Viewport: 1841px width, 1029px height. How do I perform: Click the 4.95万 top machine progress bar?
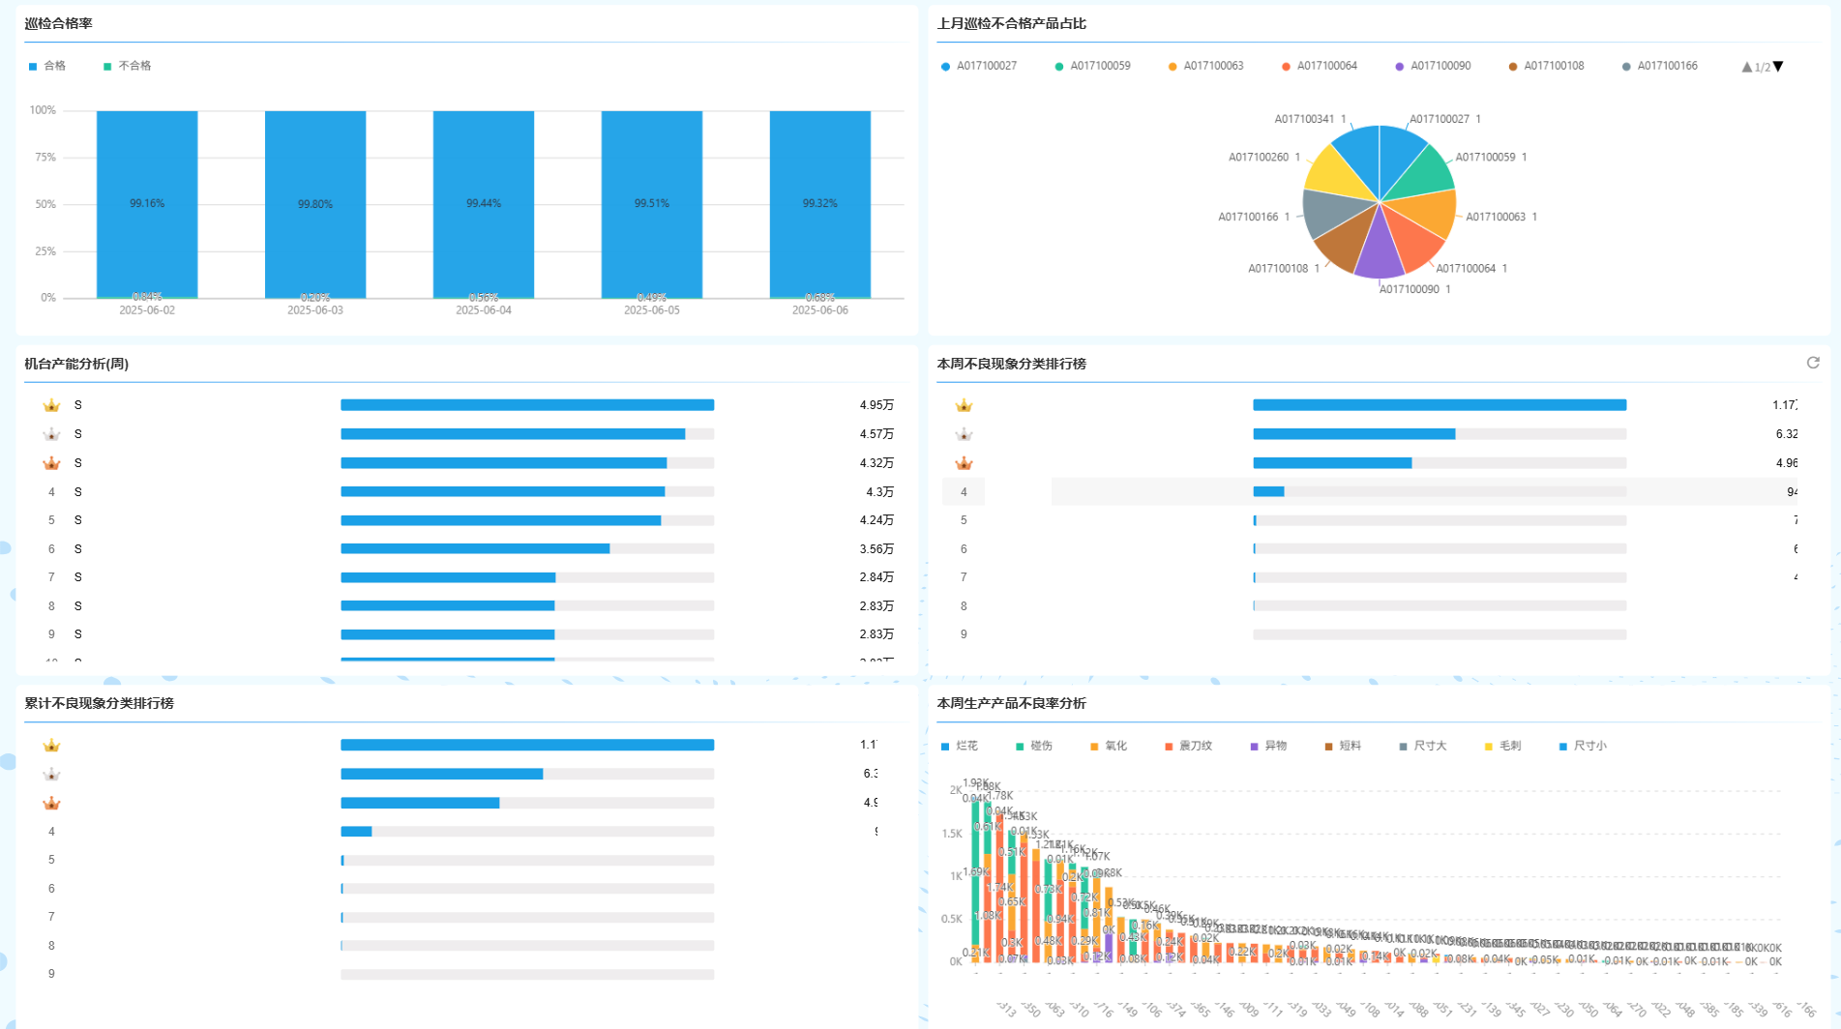pyautogui.click(x=527, y=405)
